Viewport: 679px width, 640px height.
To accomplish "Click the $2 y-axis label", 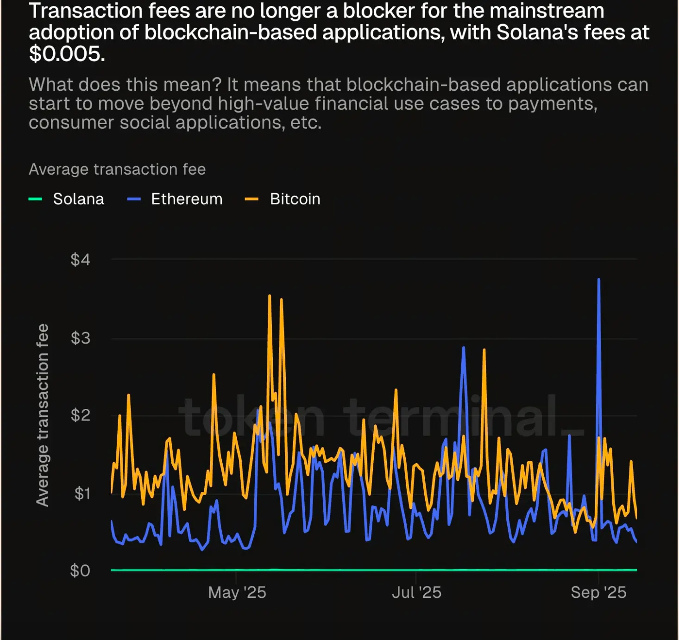I will point(80,415).
